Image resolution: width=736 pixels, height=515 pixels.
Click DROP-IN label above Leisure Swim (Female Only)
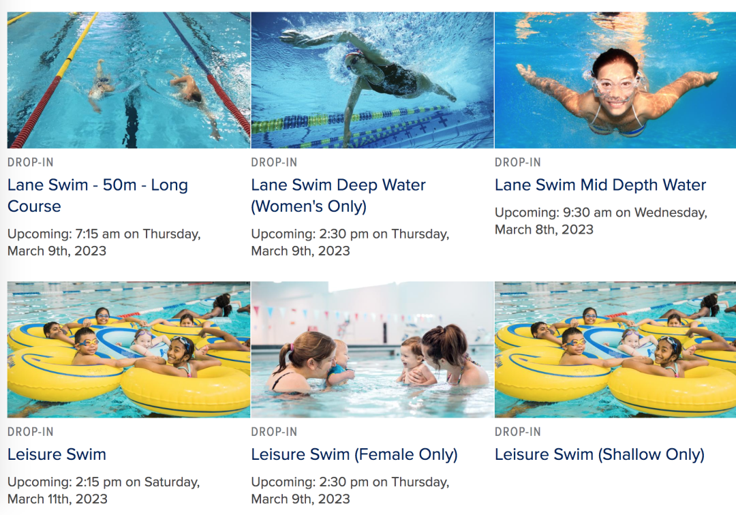click(x=274, y=432)
